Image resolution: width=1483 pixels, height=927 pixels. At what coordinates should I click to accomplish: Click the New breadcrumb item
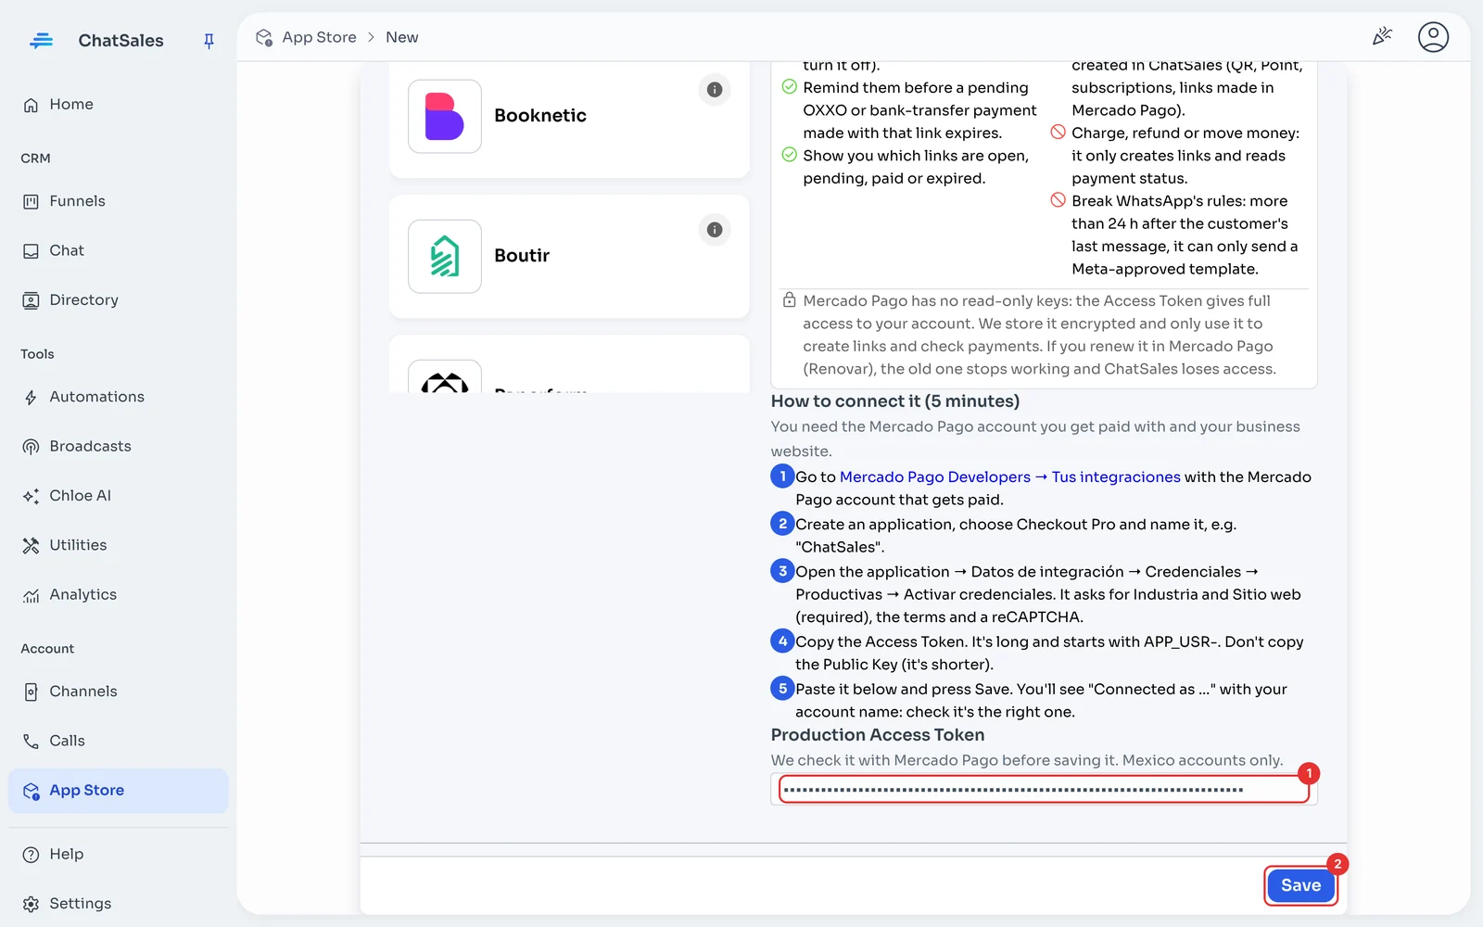[x=401, y=37]
